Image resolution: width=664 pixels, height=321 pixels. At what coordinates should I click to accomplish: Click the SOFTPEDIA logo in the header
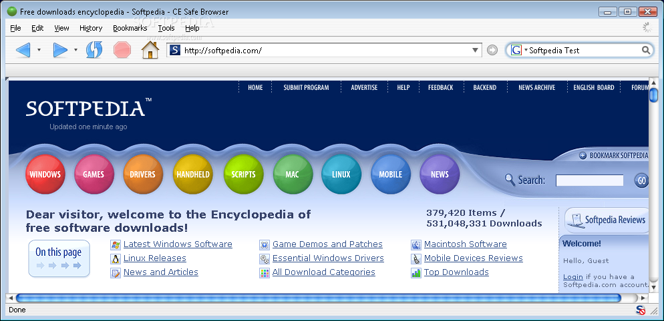coord(88,108)
